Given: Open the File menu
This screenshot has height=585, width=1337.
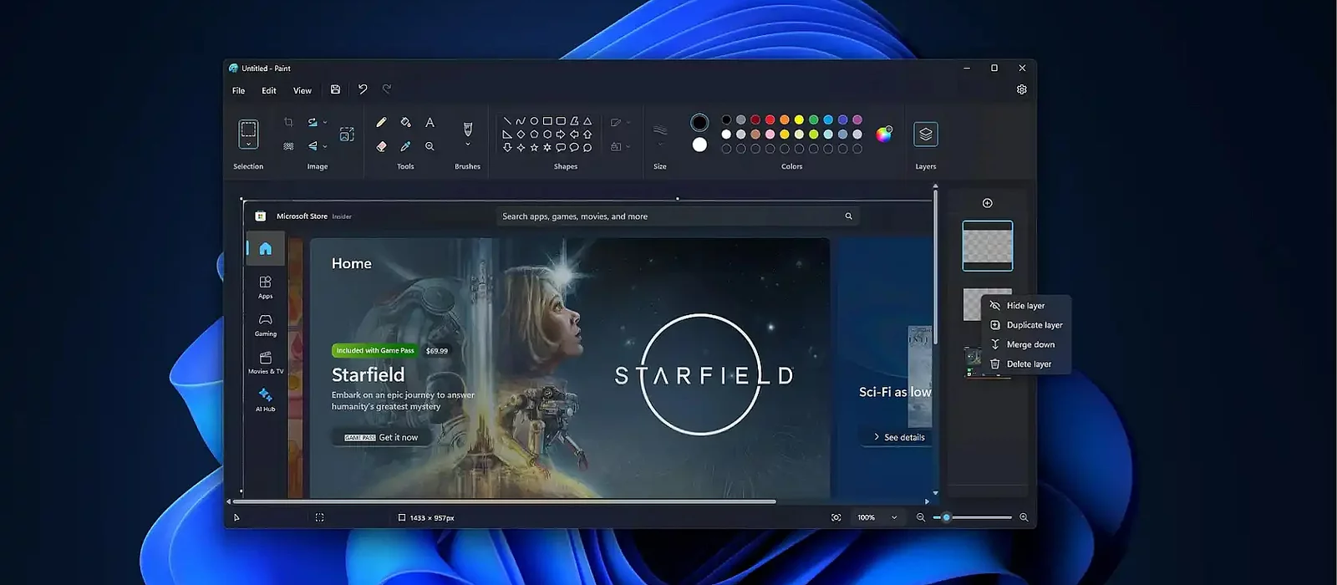Looking at the screenshot, I should tap(239, 90).
